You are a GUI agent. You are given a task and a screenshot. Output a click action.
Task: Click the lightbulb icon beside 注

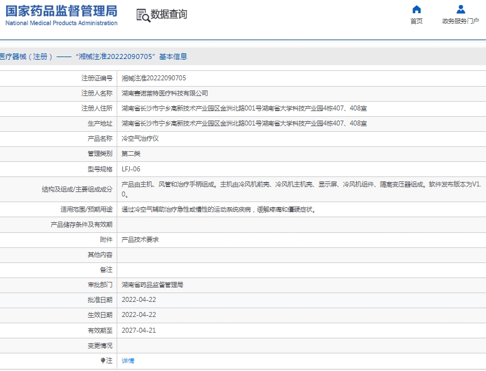pos(103,360)
